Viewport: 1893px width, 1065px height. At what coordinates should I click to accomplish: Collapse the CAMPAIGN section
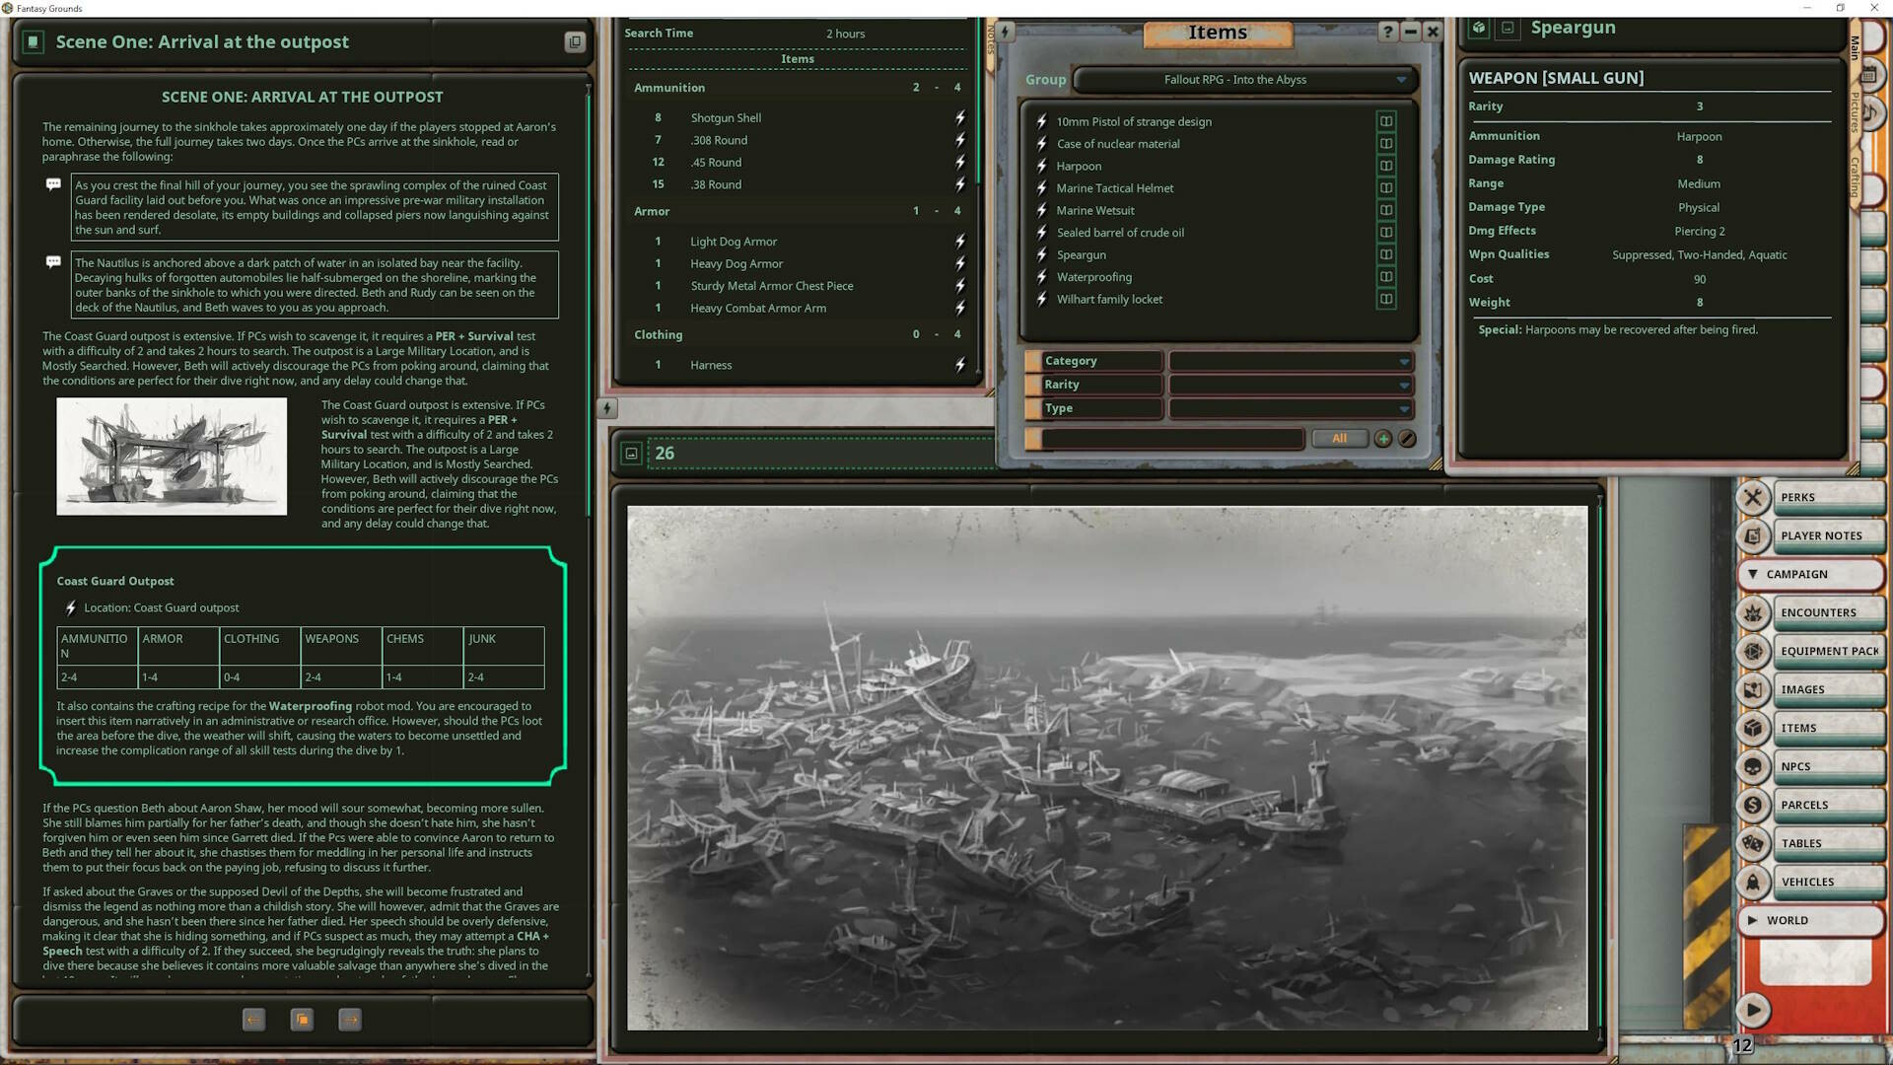pyautogui.click(x=1754, y=574)
